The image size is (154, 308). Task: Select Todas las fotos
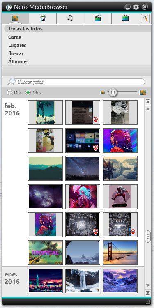coord(25,29)
